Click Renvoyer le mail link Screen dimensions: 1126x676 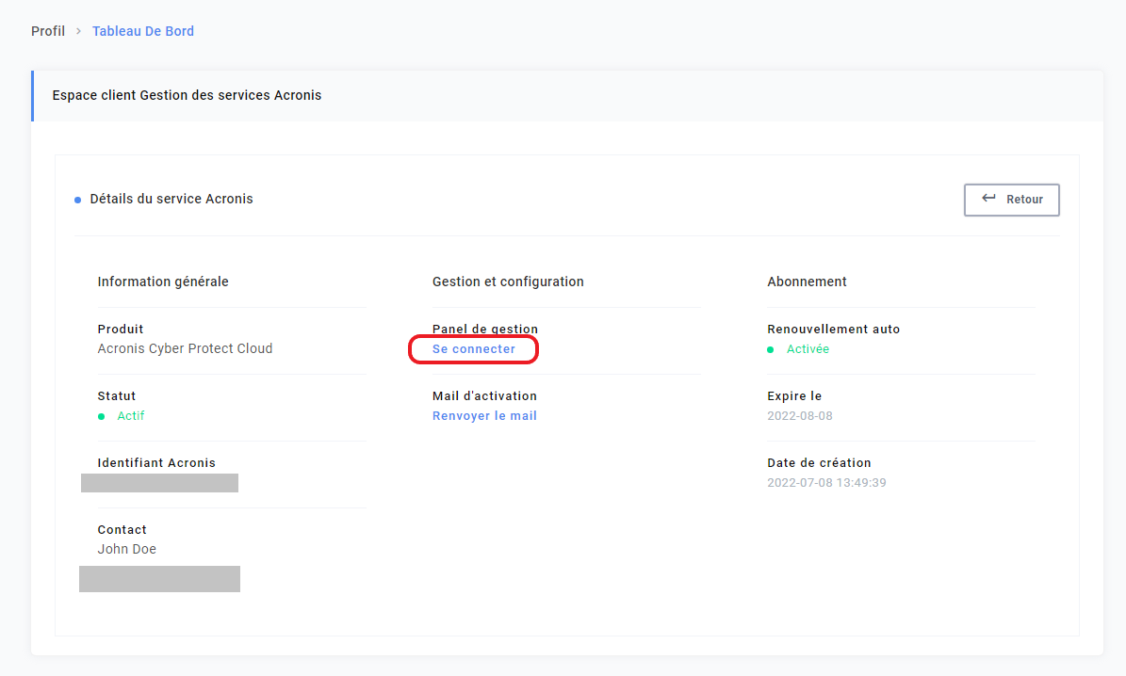coord(484,416)
